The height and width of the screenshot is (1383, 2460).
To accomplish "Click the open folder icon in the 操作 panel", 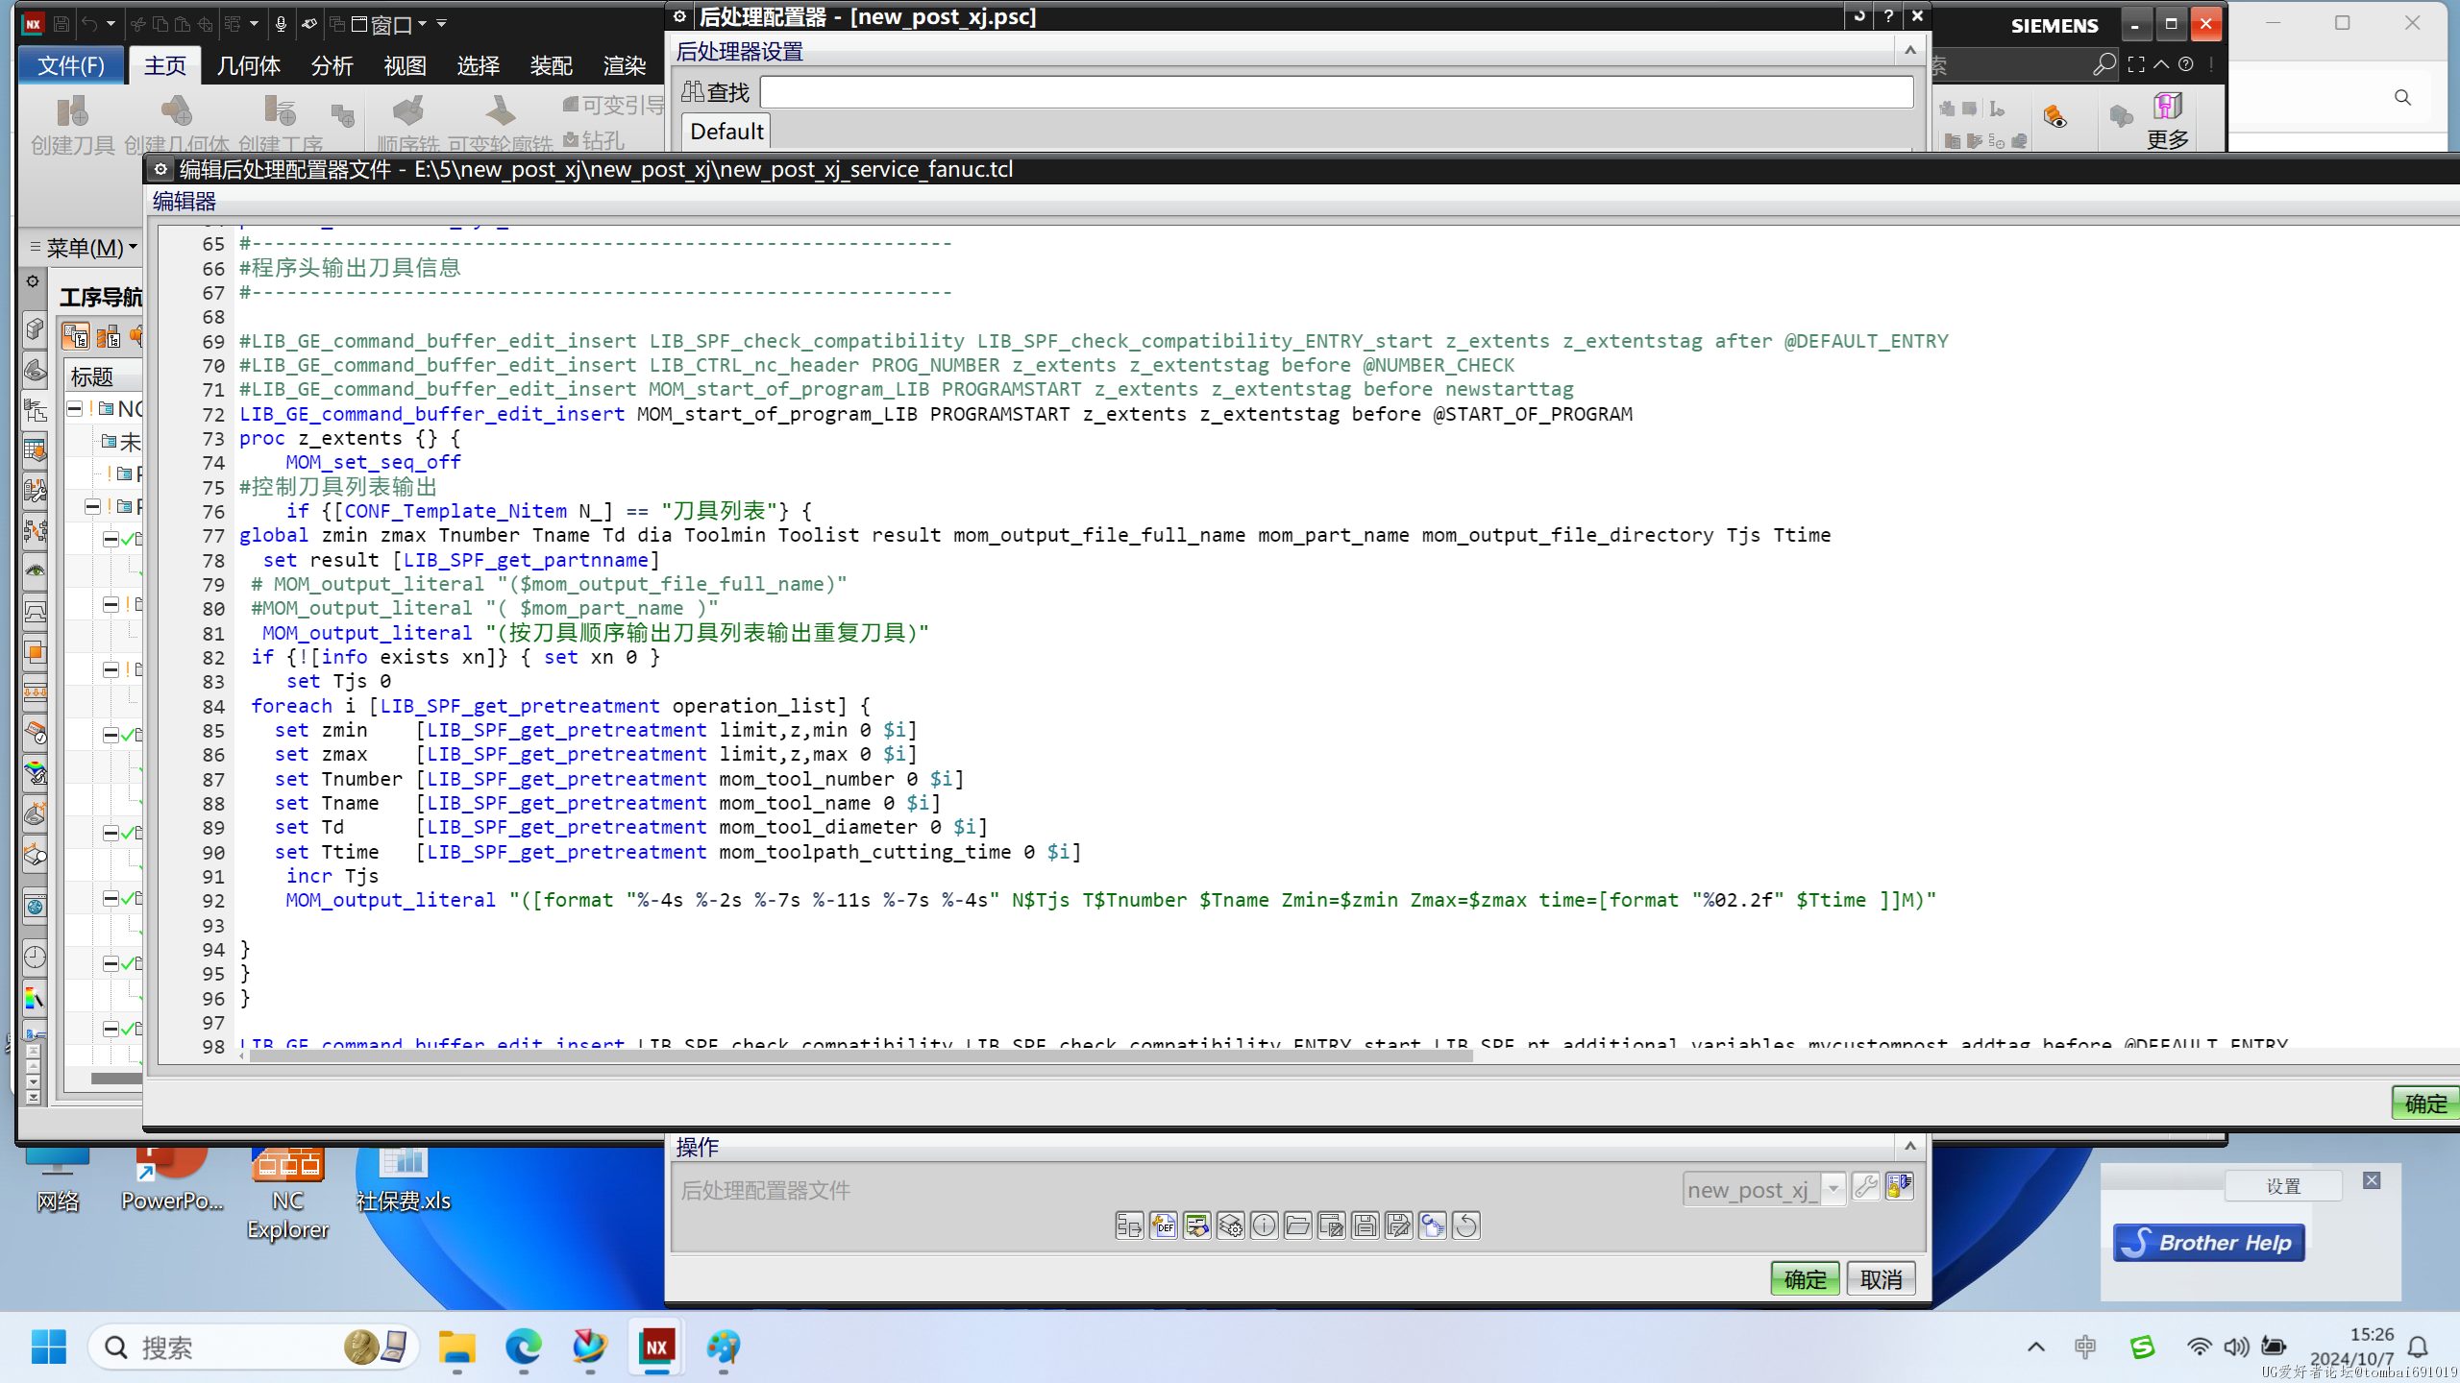I will click(1297, 1225).
